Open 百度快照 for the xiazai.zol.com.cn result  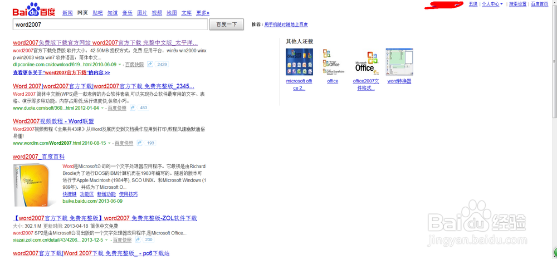(123, 240)
